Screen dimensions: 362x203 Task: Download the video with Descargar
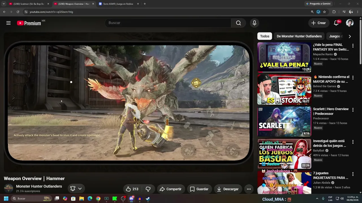(228, 189)
